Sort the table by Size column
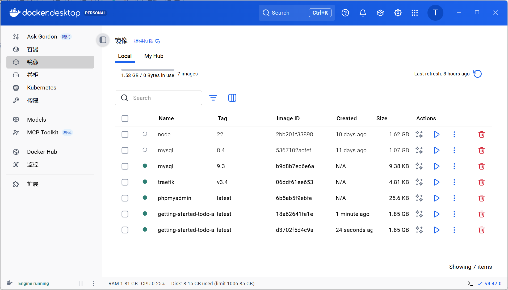This screenshot has height=290, width=508. [x=382, y=118]
